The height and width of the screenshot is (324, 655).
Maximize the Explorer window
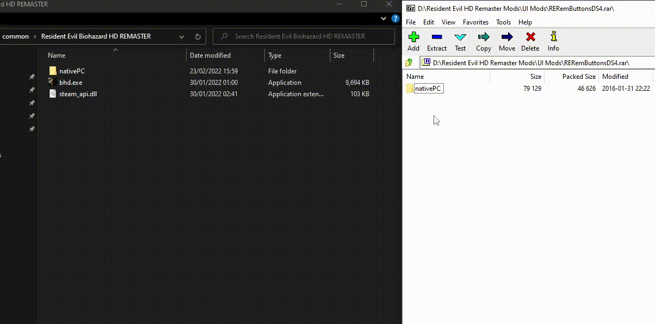click(x=364, y=4)
